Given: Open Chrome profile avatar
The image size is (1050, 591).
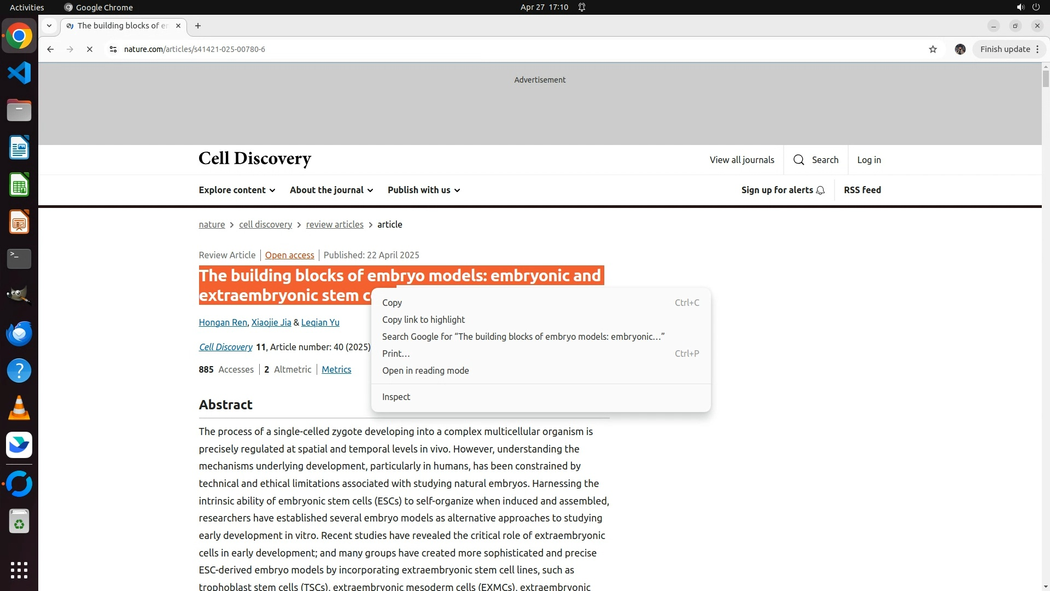Looking at the screenshot, I should click(x=960, y=49).
